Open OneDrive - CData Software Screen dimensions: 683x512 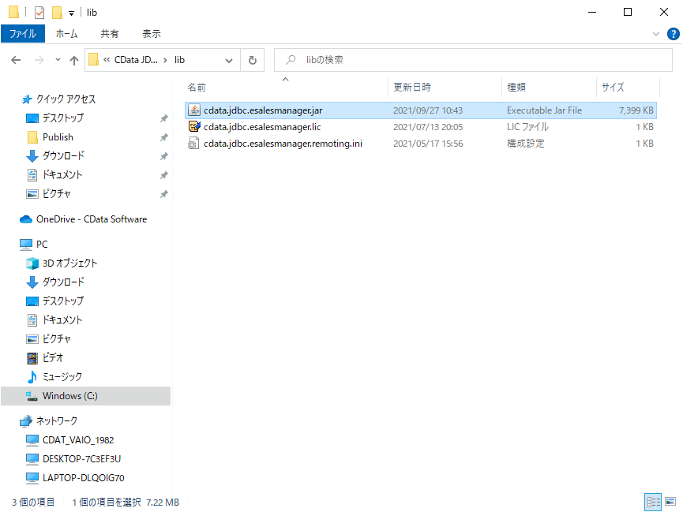point(92,219)
